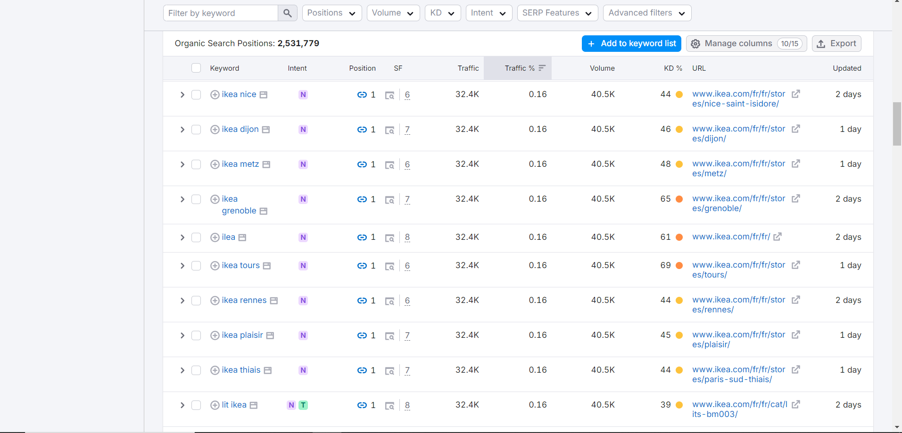Viewport: 902px width, 433px height.
Task: View SERP snapshot icon for ikea tours
Action: (389, 266)
